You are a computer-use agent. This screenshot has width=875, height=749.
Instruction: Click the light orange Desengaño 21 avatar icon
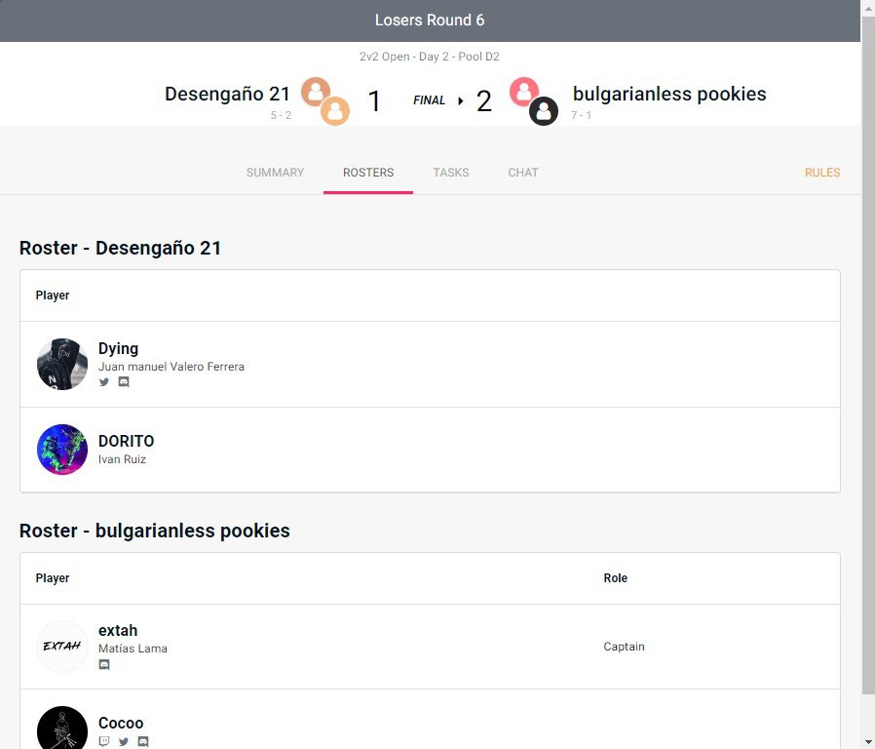click(335, 111)
